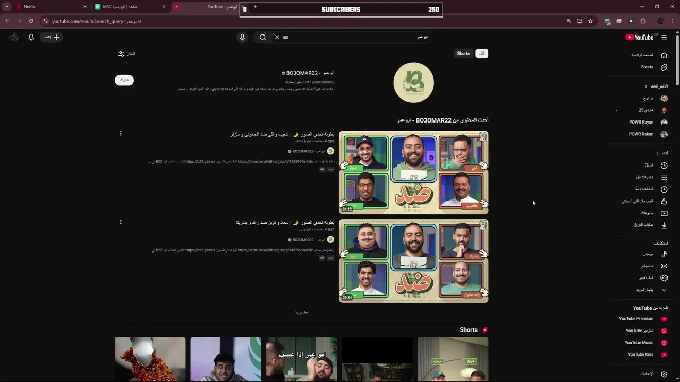Screen dimensions: 680x382
Task: Open POWR Rayan subscription channel
Action: [x=648, y=122]
